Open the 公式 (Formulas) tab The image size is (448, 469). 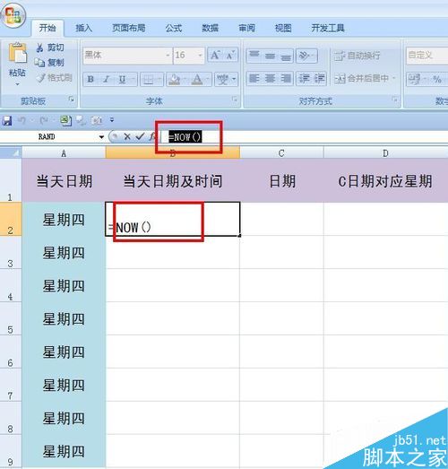pyautogui.click(x=174, y=28)
